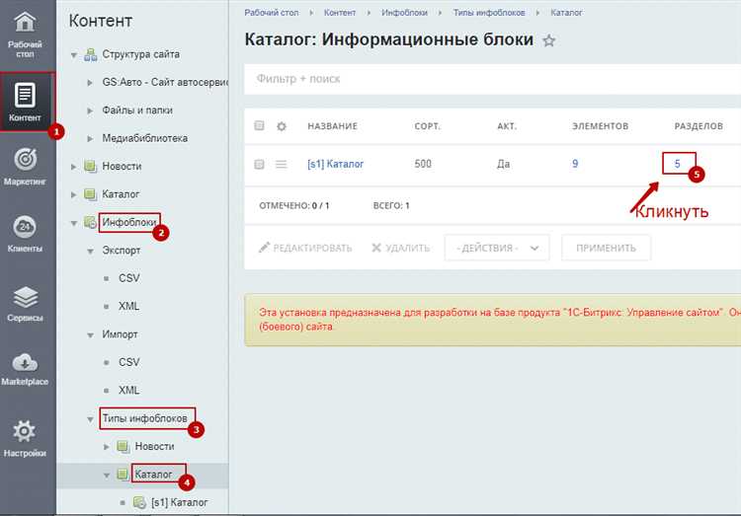The image size is (741, 516).
Task: Open the Сервисы layers icon
Action: [x=25, y=297]
